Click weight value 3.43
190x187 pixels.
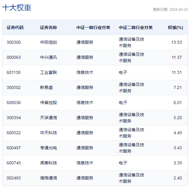[x=178, y=148]
